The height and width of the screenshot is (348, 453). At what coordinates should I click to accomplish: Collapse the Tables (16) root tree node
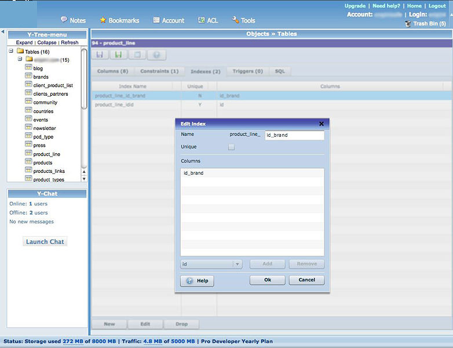click(11, 52)
